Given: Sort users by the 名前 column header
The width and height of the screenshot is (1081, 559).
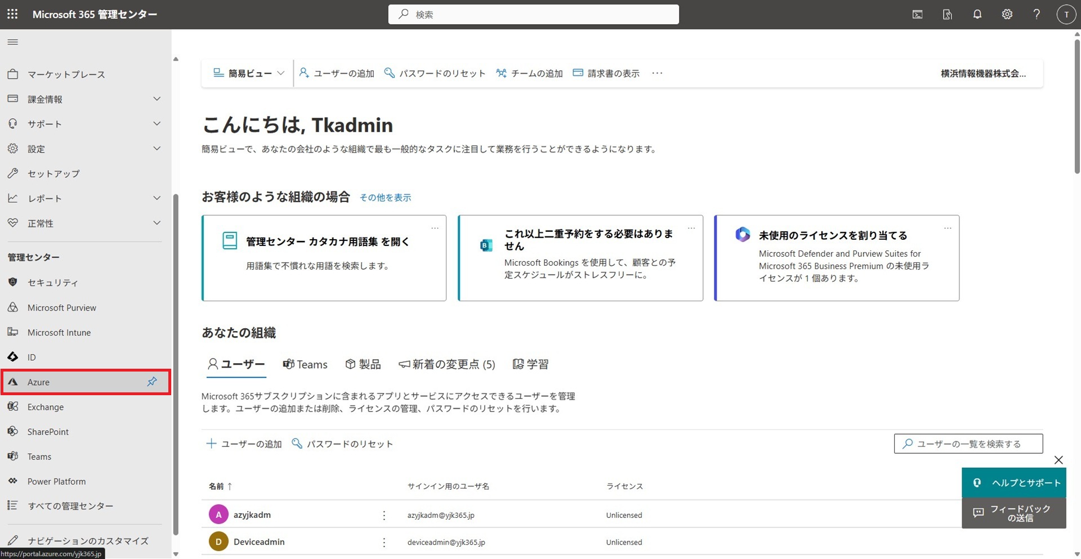Looking at the screenshot, I should 217,486.
